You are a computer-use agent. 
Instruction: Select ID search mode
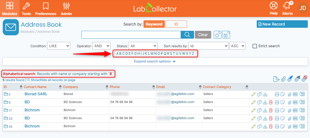click(176, 24)
